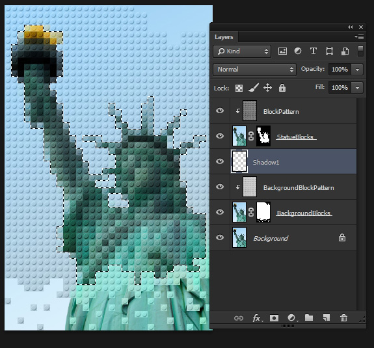Open Layers panel flyout menu
Image resolution: width=374 pixels, height=348 pixels.
click(359, 36)
